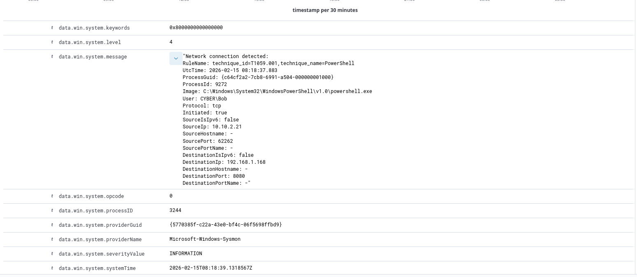Viewport: 637px width, 277px height.
Task: Click the type icon beside data.win.system.severityValue
Action: coord(52,254)
